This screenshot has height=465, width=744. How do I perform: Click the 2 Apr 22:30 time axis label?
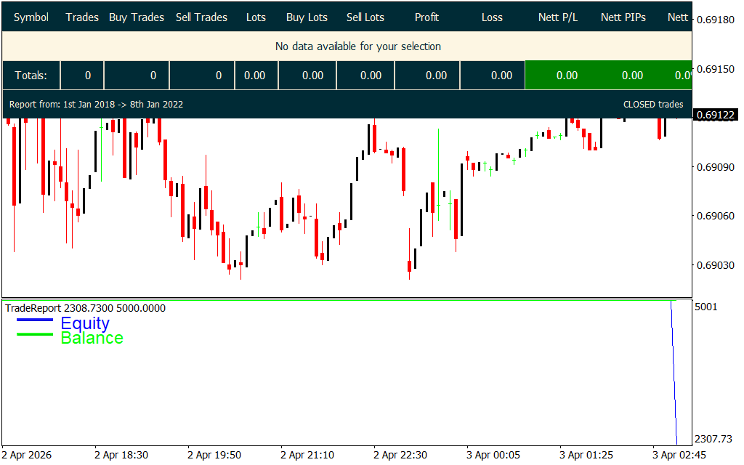coord(401,455)
